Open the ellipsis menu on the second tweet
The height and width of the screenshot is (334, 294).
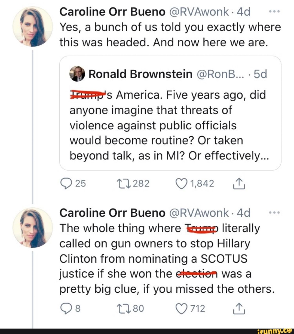click(274, 212)
